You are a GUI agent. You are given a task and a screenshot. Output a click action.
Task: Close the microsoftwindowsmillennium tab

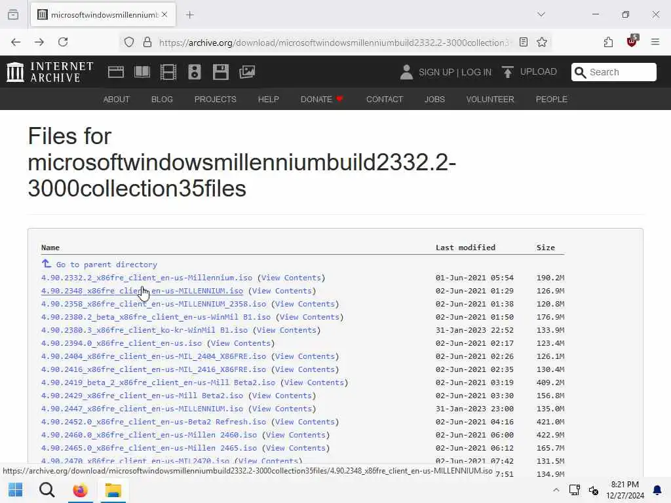(x=164, y=14)
